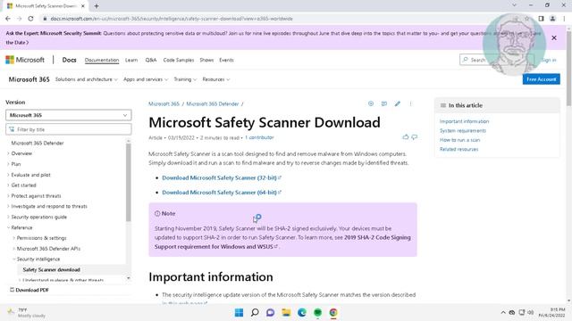Click the thumbs up icon
The height and width of the screenshot is (321, 572).
(405, 137)
